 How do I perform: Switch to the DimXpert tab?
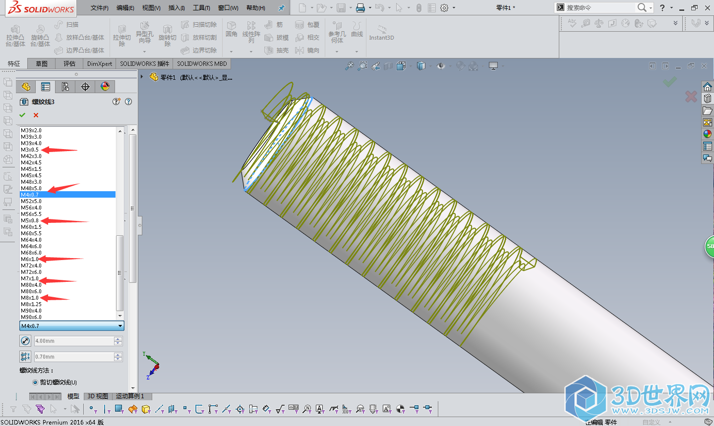click(100, 63)
